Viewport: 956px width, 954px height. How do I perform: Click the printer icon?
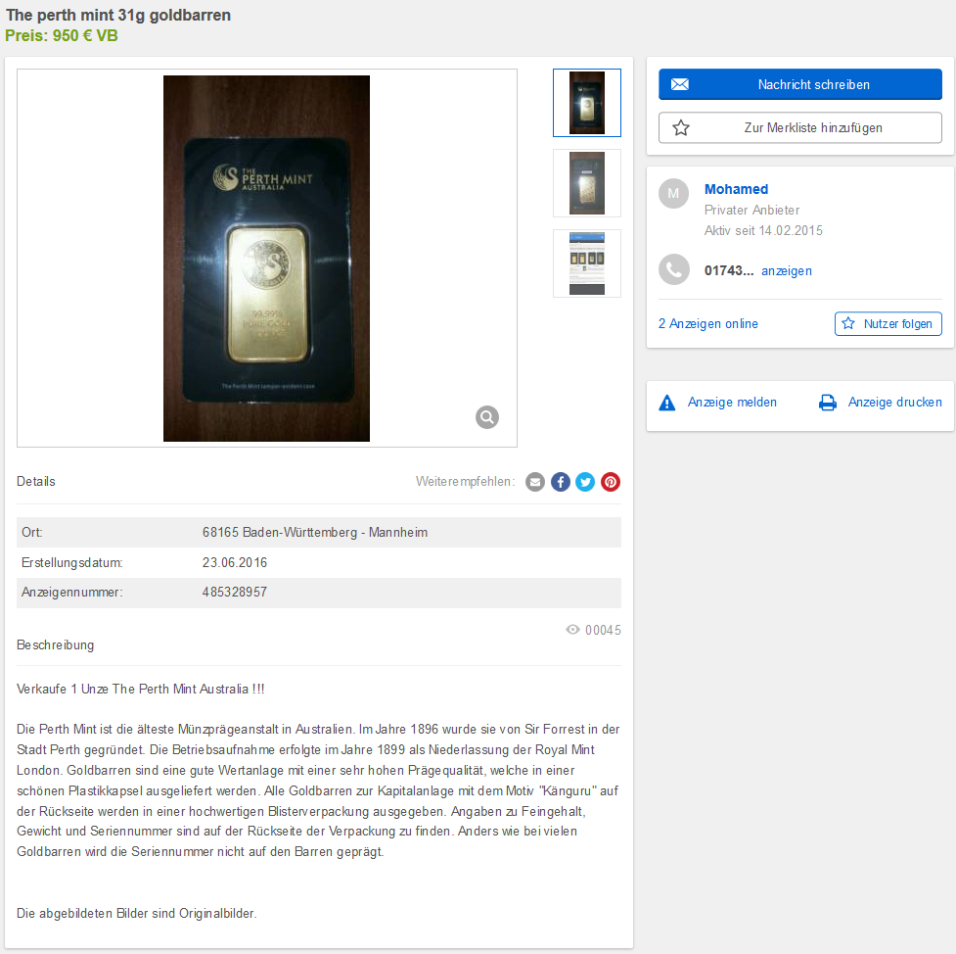pos(828,403)
